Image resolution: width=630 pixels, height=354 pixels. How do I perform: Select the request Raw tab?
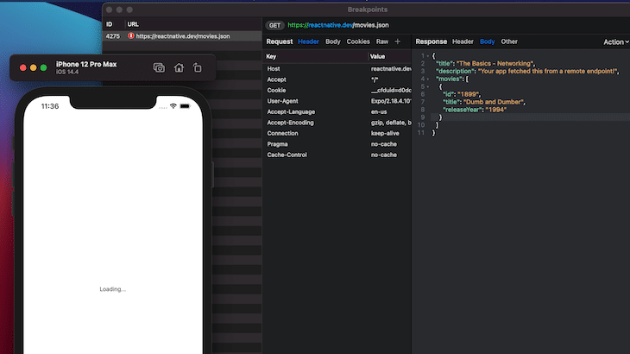tap(382, 41)
